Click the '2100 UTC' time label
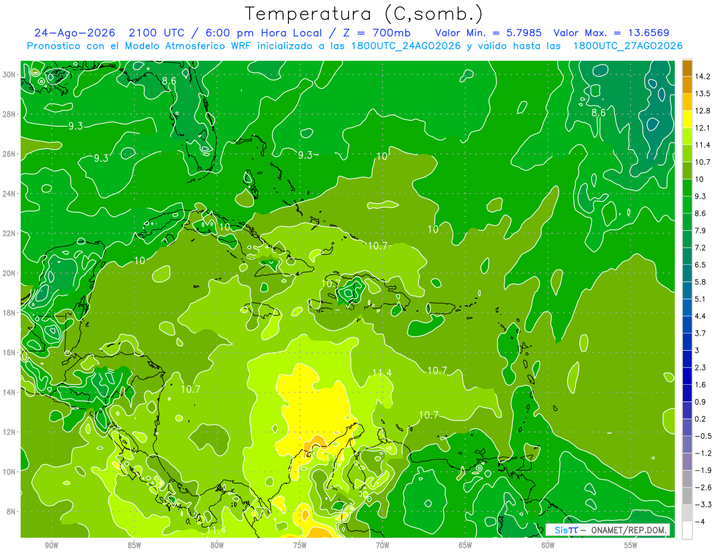Screen dimensions: 715x553 coord(157,33)
